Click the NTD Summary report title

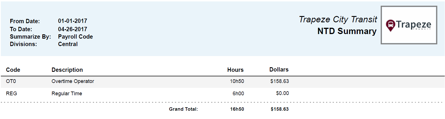click(x=347, y=31)
